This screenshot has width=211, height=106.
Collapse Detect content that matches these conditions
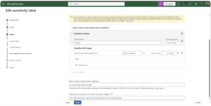(x=71, y=28)
